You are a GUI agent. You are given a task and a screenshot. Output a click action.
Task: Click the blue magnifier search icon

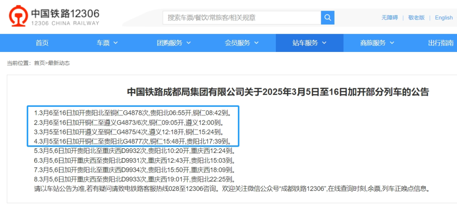328,18
